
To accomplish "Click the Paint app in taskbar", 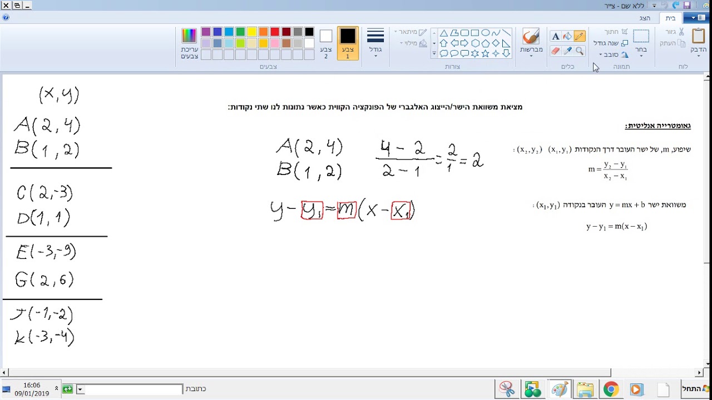I will (559, 389).
